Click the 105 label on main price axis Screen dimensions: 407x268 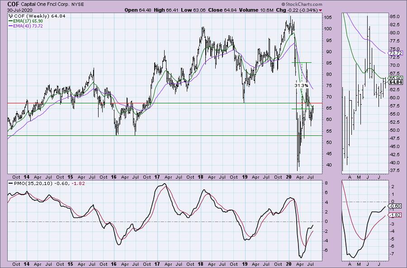pos(328,18)
